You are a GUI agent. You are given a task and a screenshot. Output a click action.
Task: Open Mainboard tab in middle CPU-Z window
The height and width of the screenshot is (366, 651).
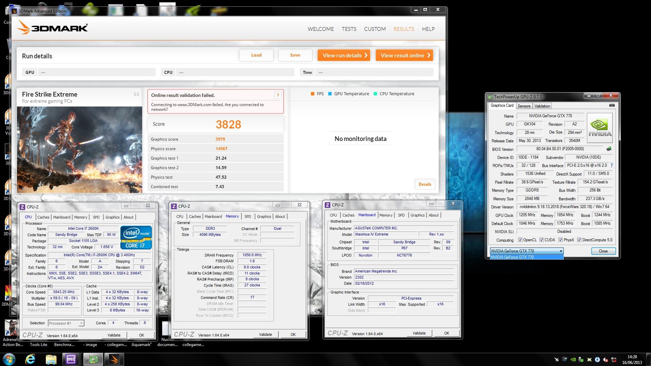(213, 217)
